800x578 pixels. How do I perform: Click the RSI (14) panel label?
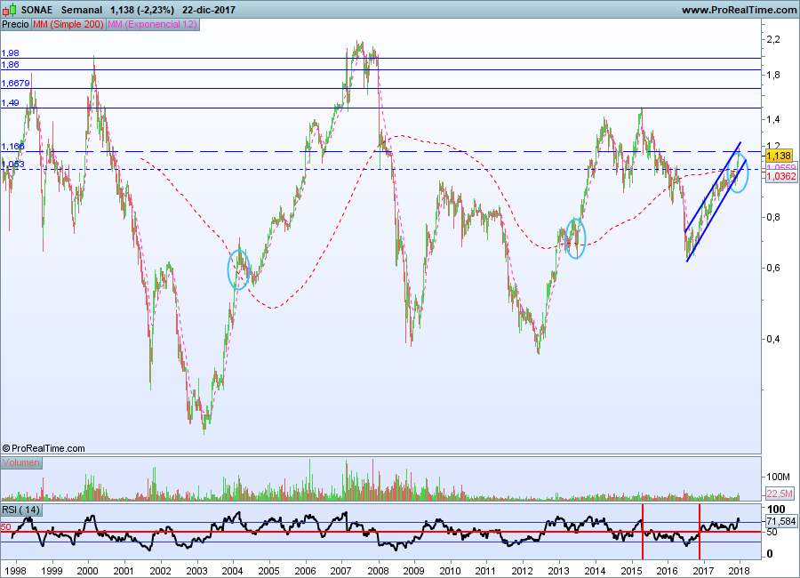(21, 510)
